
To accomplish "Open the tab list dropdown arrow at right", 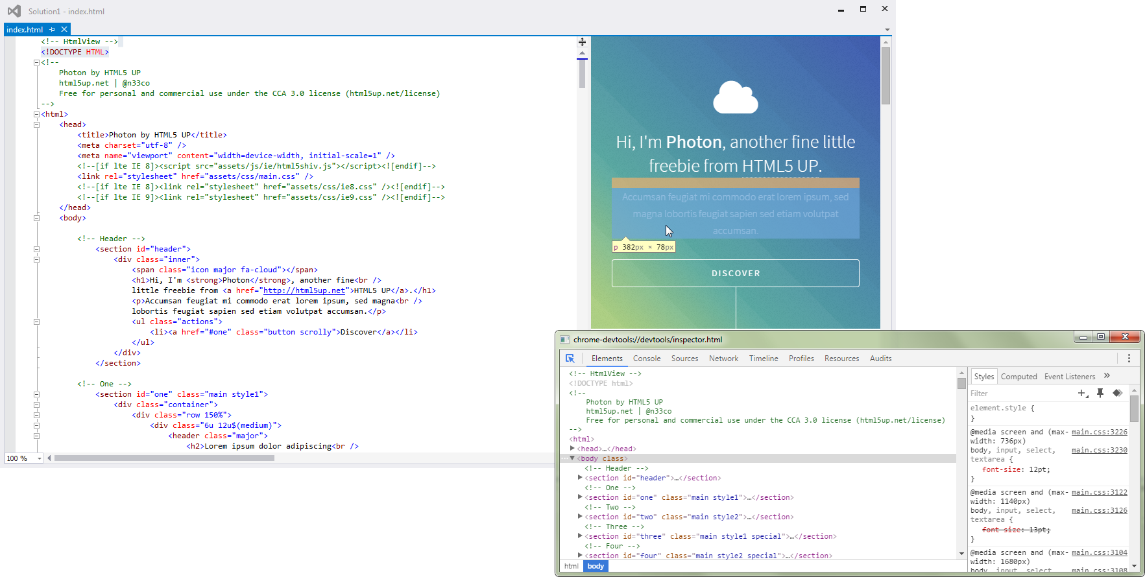I will [x=887, y=30].
